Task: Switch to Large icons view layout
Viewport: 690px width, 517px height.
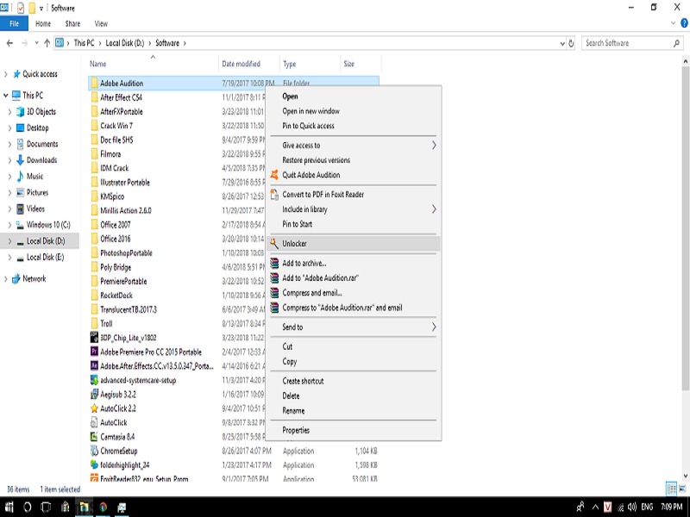Action: [682, 489]
